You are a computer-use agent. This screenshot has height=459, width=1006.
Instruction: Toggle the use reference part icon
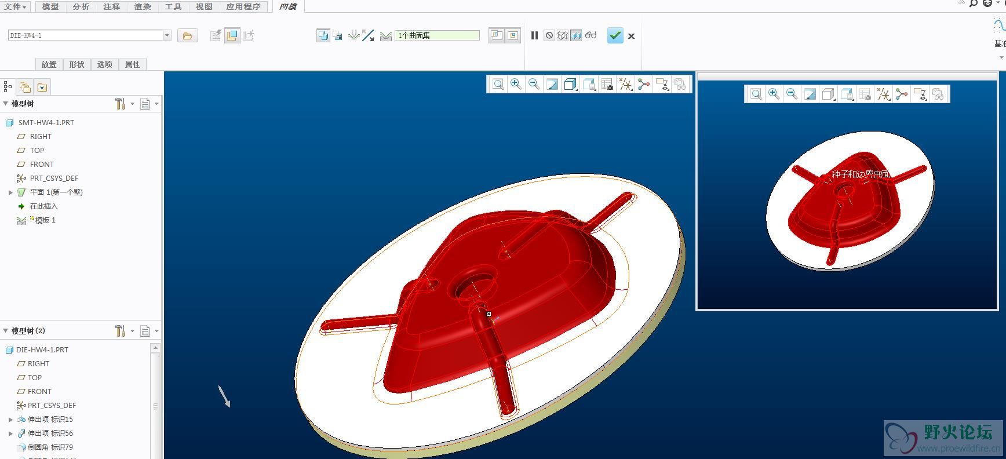(x=323, y=35)
